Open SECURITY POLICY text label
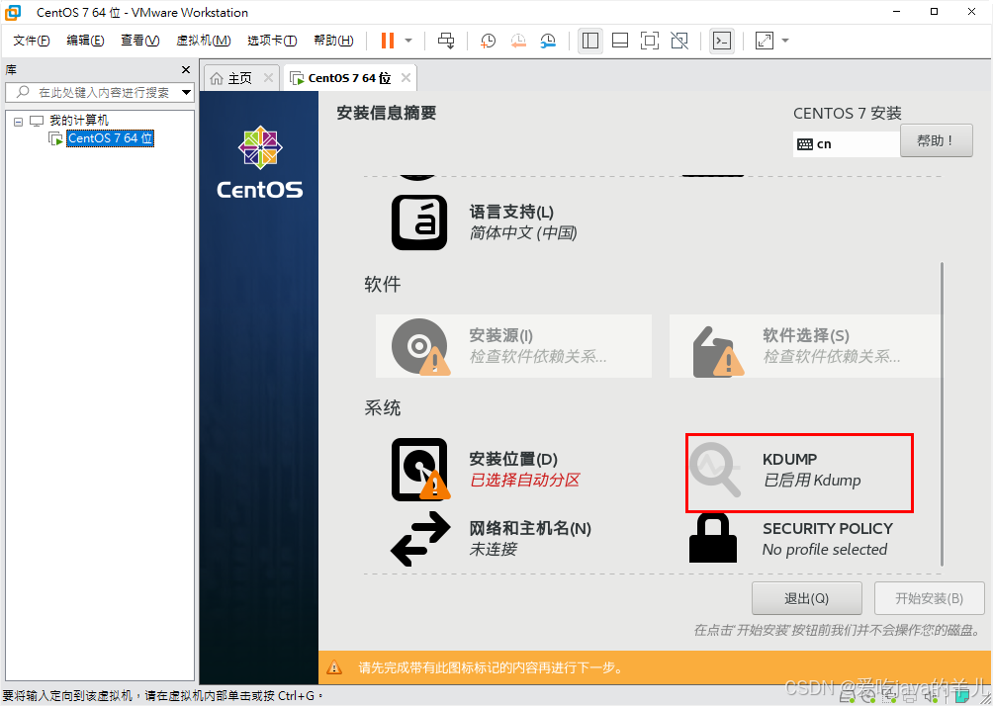This screenshot has height=706, width=993. [x=828, y=529]
